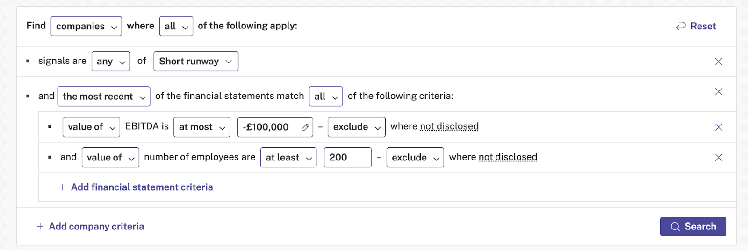Change the 'at most' comparison dropdown
Image resolution: width=748 pixels, height=250 pixels.
202,127
